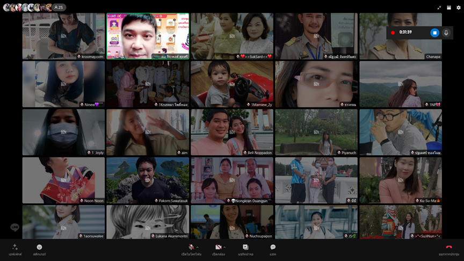
Task: Select Bell Noppadon video tile
Action: [x=232, y=132]
